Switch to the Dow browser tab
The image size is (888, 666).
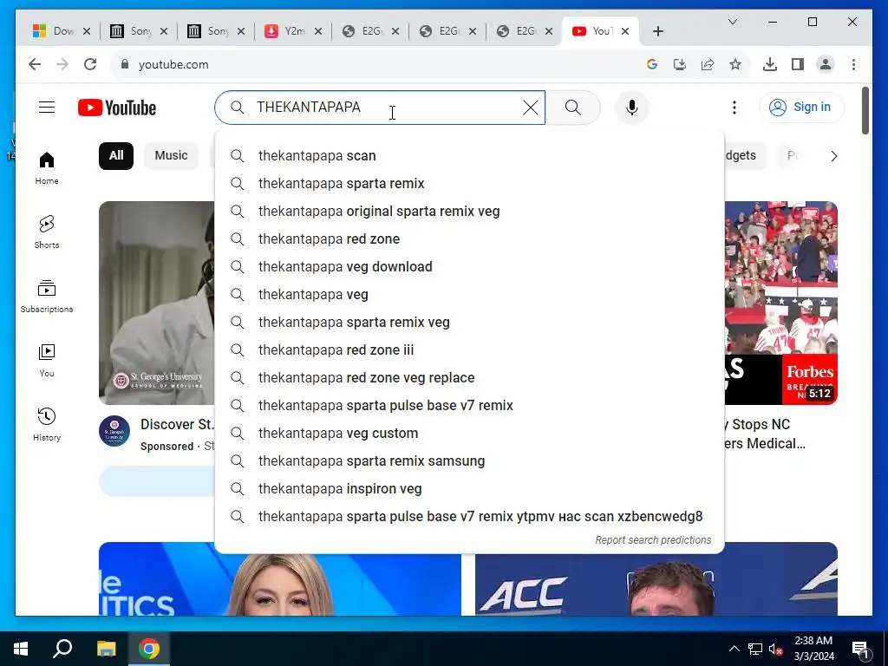point(62,31)
